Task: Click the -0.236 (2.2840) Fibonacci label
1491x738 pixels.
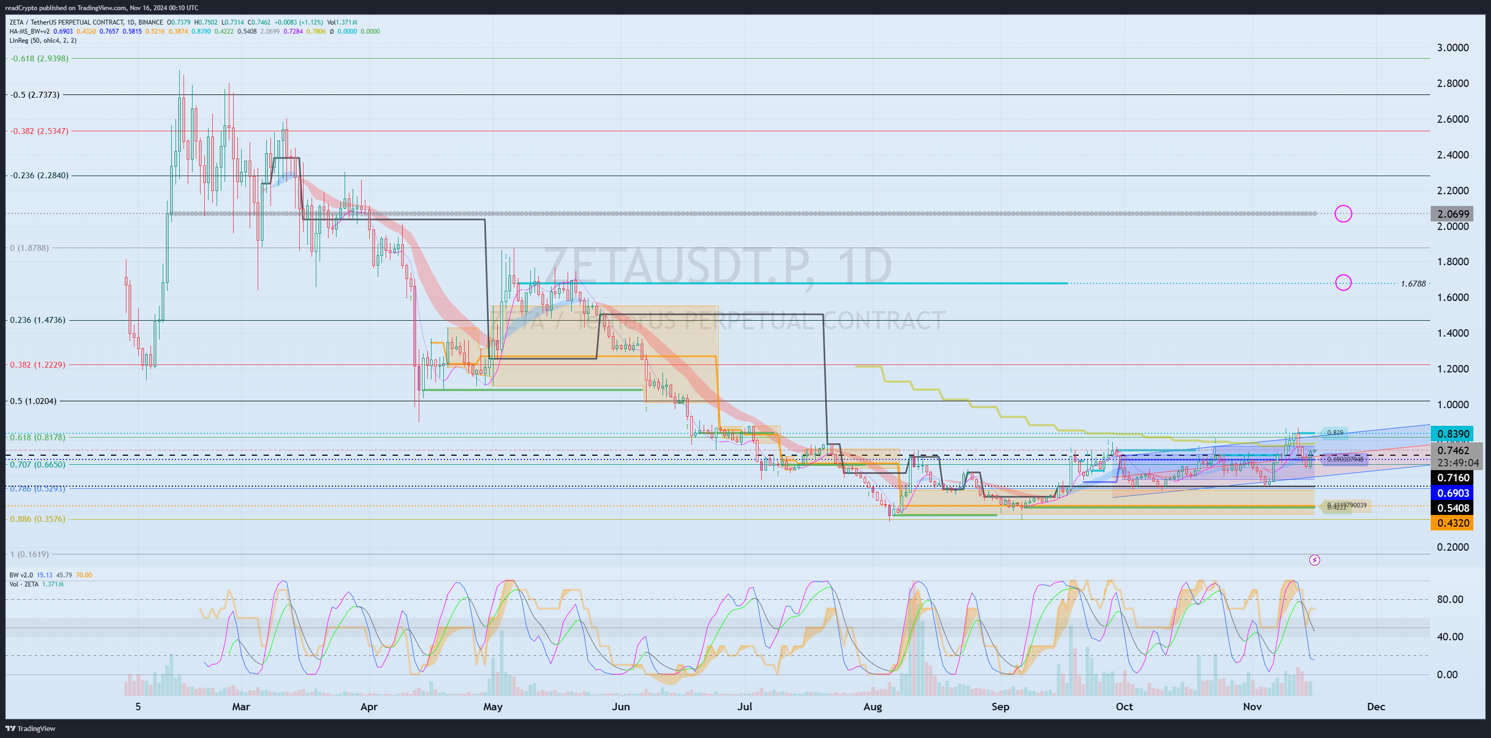Action: click(x=39, y=176)
